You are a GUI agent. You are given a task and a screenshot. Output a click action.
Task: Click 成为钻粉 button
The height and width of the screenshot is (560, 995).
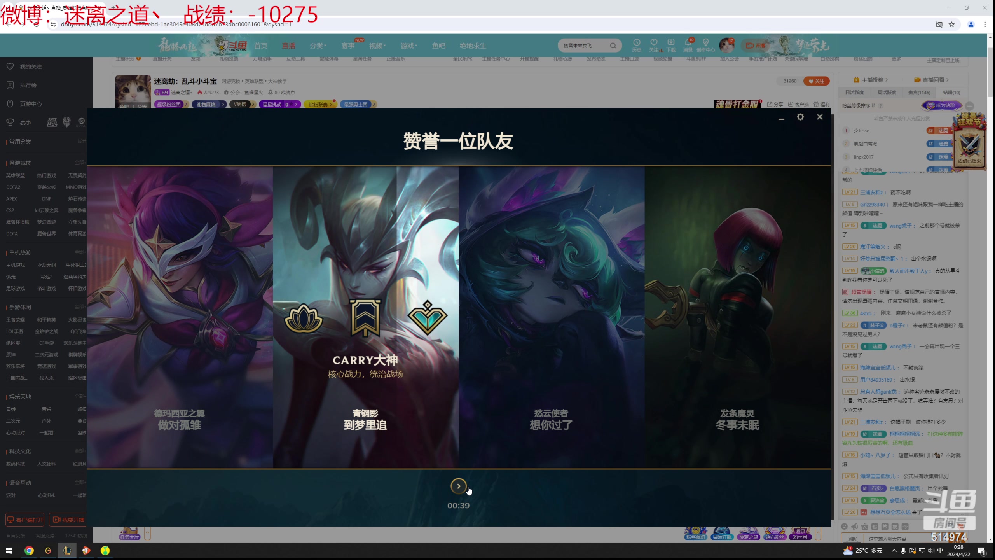[941, 105]
